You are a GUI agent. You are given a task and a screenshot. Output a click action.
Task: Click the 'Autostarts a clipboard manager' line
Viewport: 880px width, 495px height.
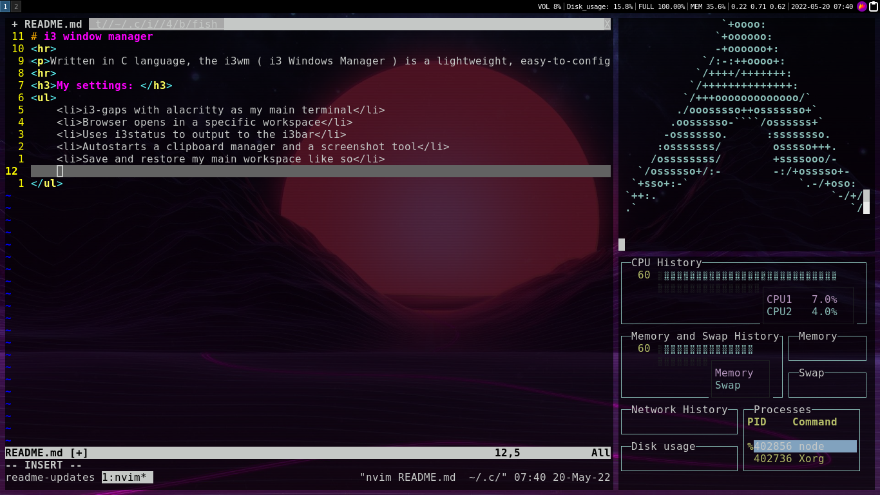coord(253,147)
